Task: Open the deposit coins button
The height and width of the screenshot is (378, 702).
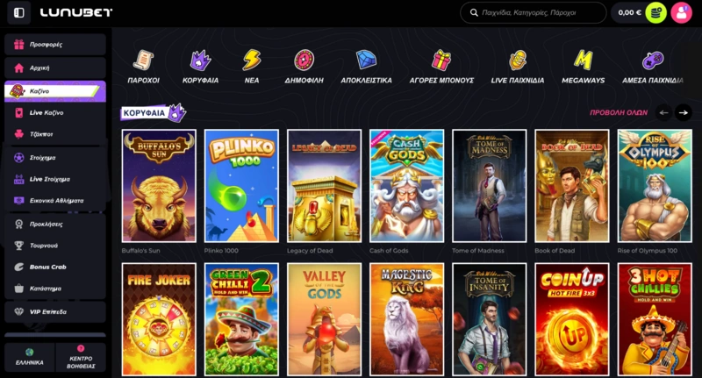Action: click(x=655, y=12)
